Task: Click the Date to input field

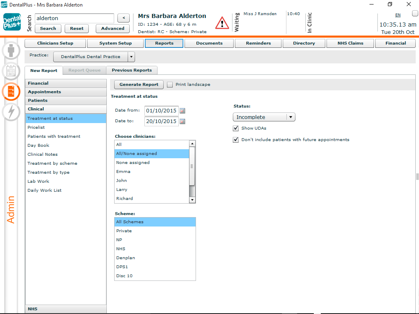Action: click(161, 121)
